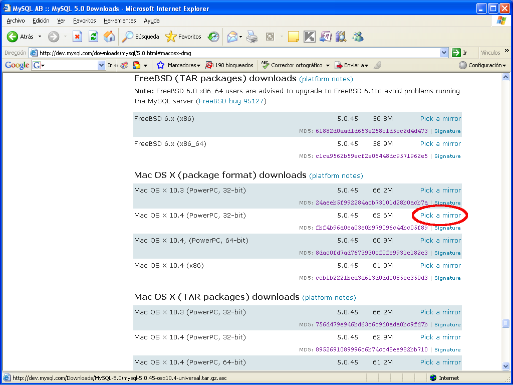Click MD5 hash 61882d0aad1d653e258c1d5cc2d4d473
The image size is (513, 385).
coord(371,131)
